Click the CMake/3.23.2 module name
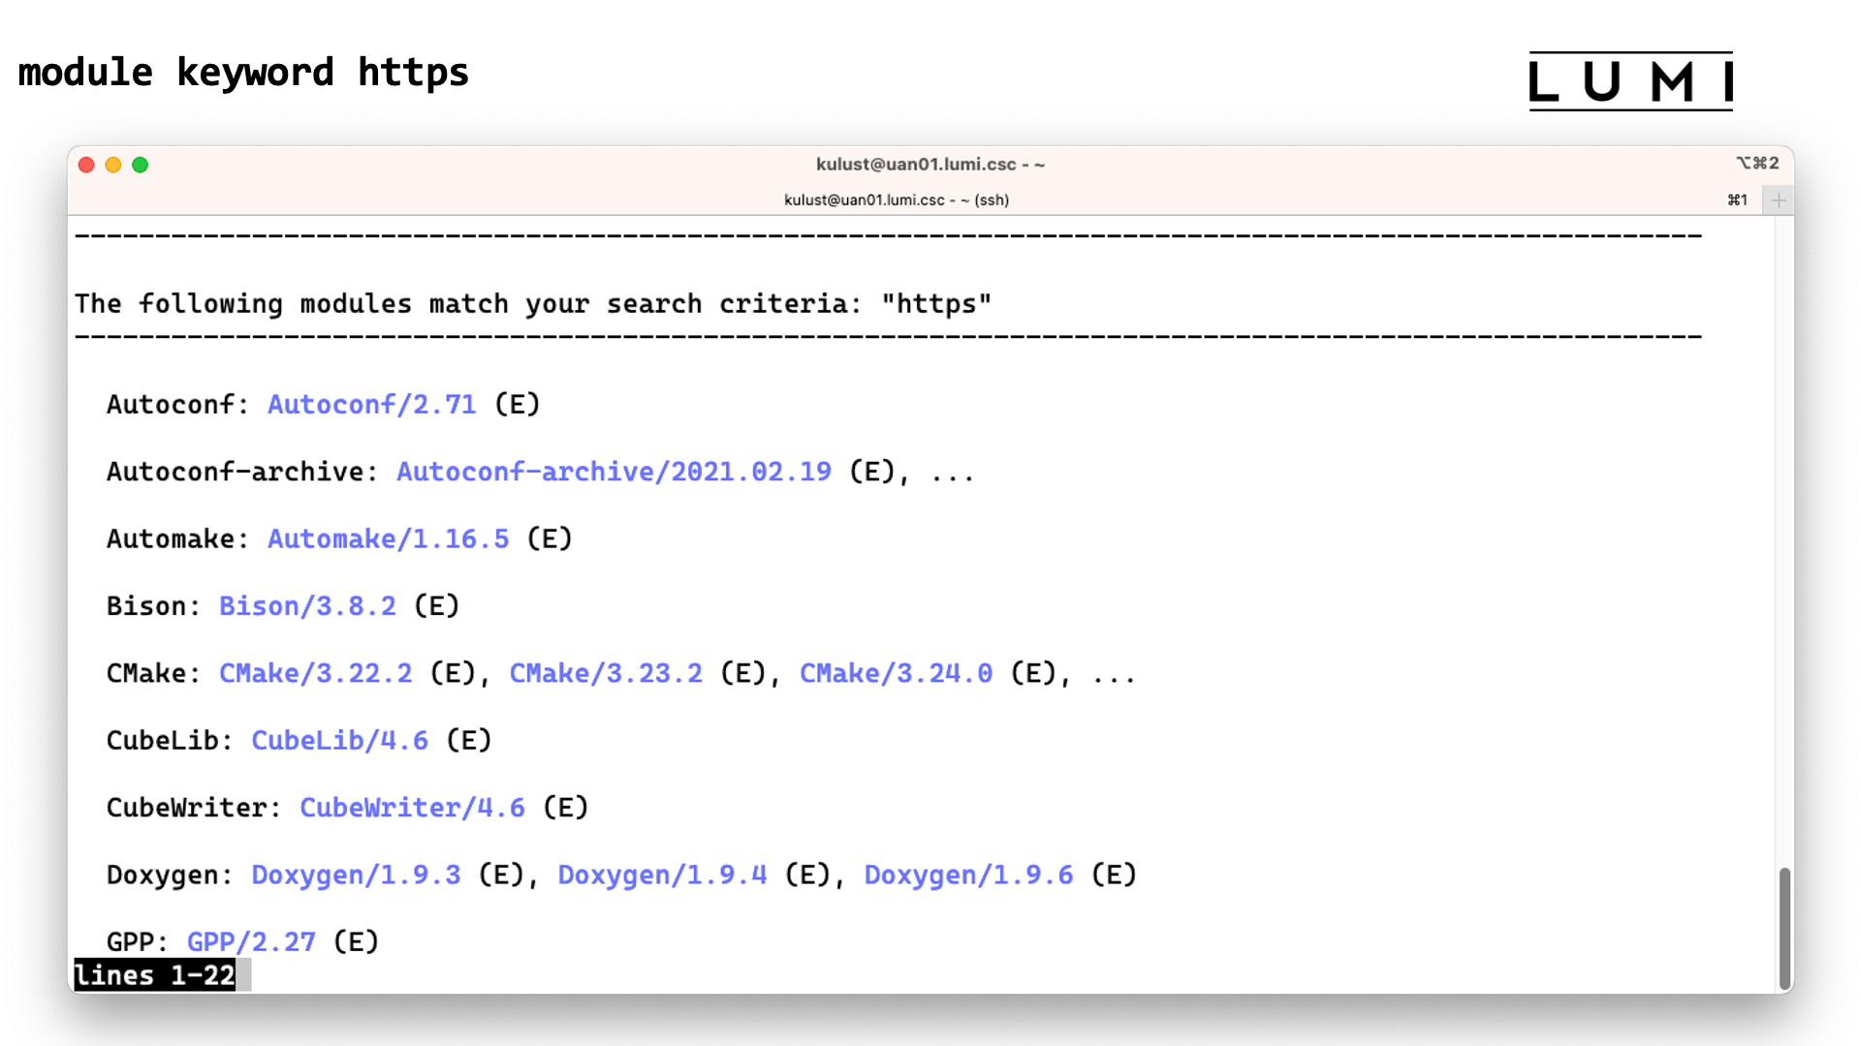The height and width of the screenshot is (1046, 1861). 606,673
